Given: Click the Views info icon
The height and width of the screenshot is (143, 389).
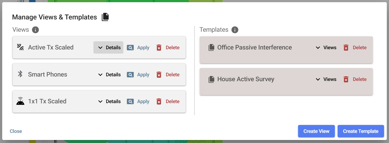Looking at the screenshot, I should 35,30.
